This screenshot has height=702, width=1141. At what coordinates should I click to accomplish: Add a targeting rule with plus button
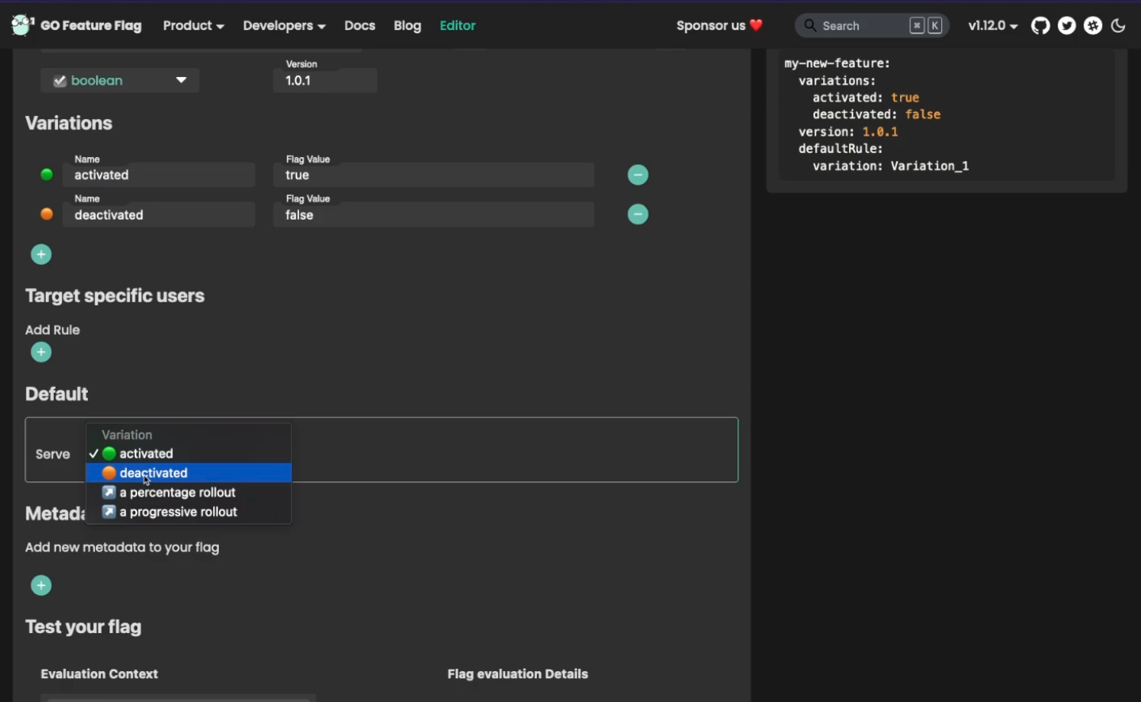41,353
